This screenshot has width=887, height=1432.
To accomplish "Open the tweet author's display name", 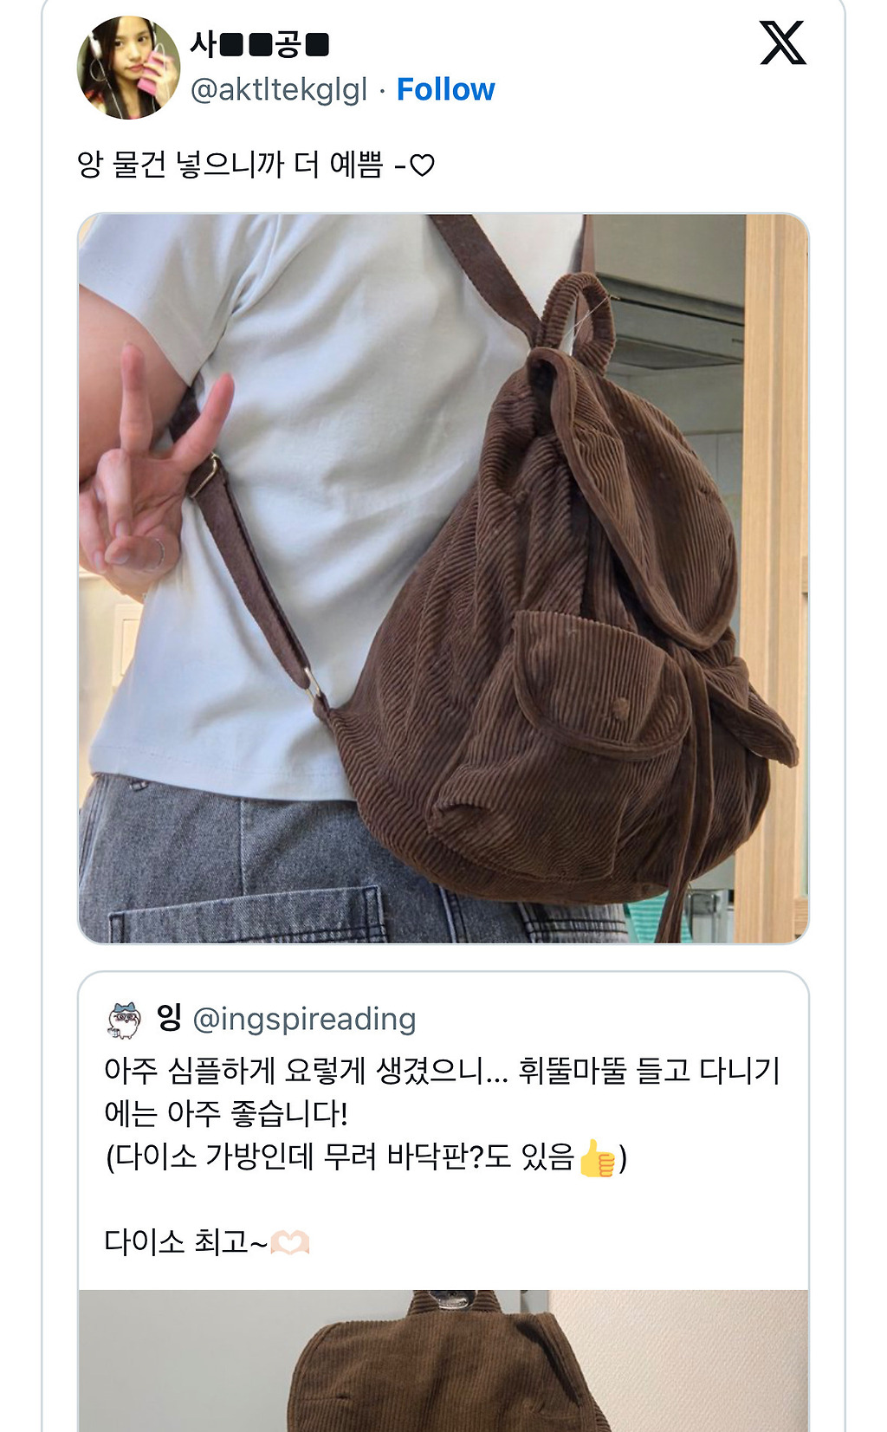I will (260, 44).
